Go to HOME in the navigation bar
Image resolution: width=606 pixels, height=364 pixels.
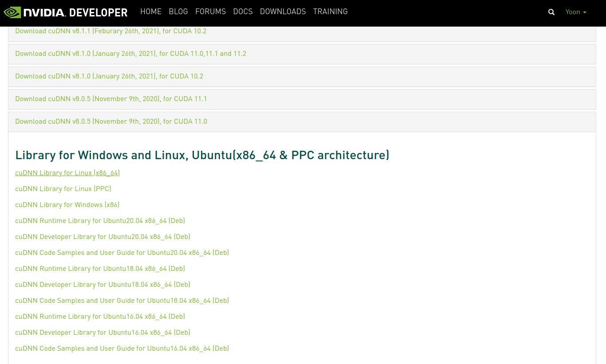point(151,12)
